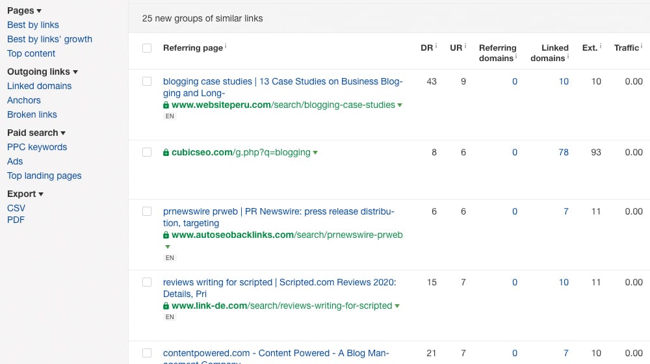Click the lock icon beside www.websiteperu.com
Screen dimensions: 650x364
[x=166, y=105]
